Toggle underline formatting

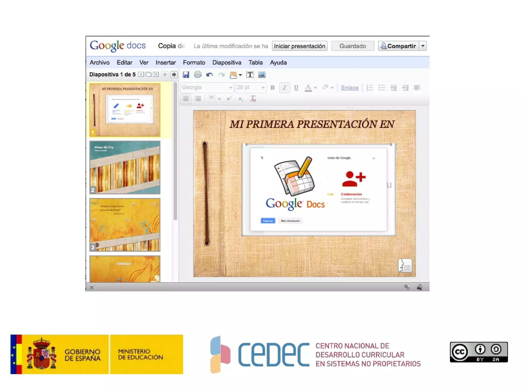[x=296, y=88]
